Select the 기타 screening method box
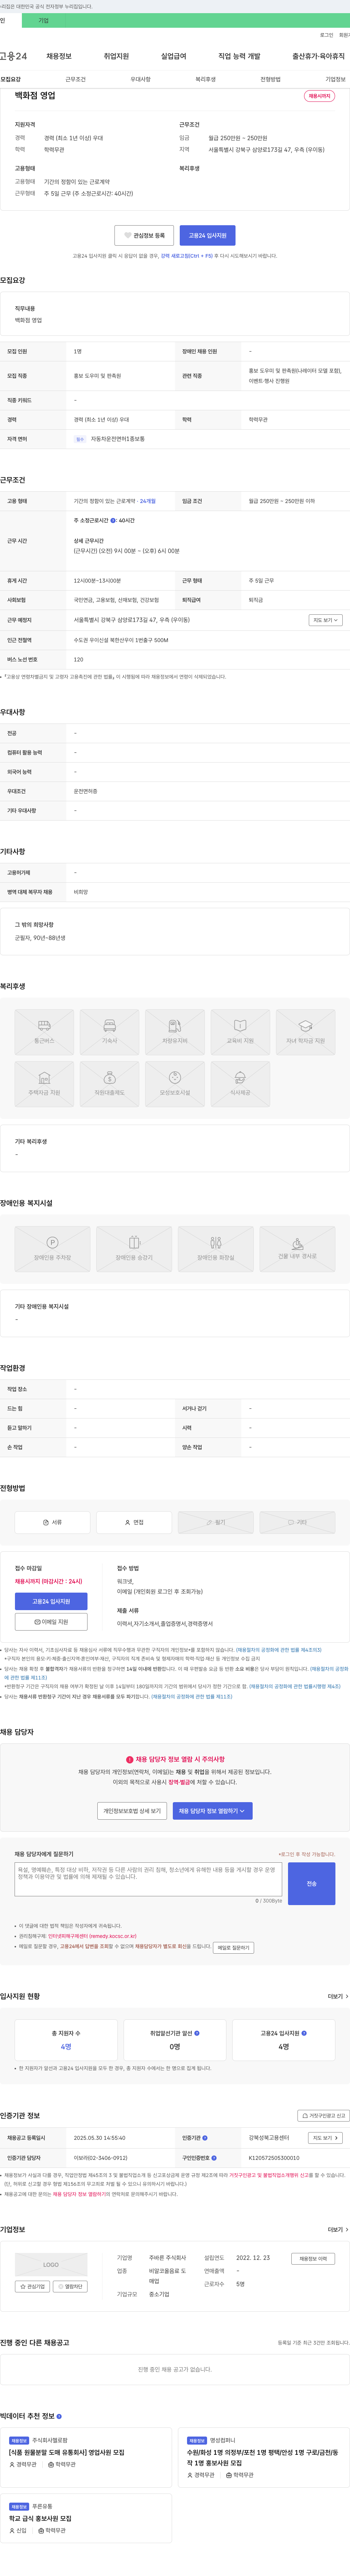350x2576 pixels. 297,1522
